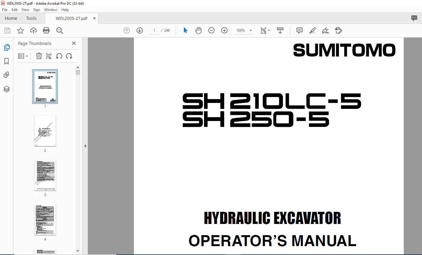Select the WDL2005-2T.pdf document tab
Image resolution: width=422 pixels, height=255 pixels.
point(71,18)
